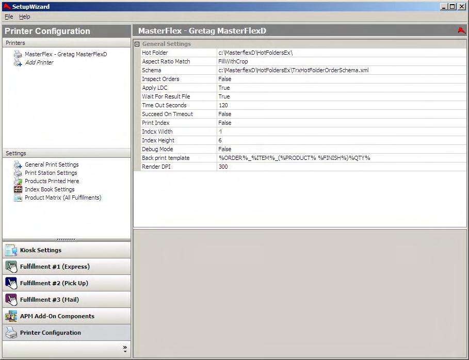Switch to APM Add-On Components panel
469x360 pixels.
point(67,316)
